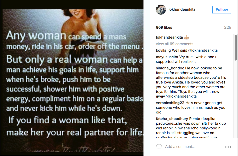Click the 869 likes count
This screenshot has width=238, height=156.
[164, 27]
